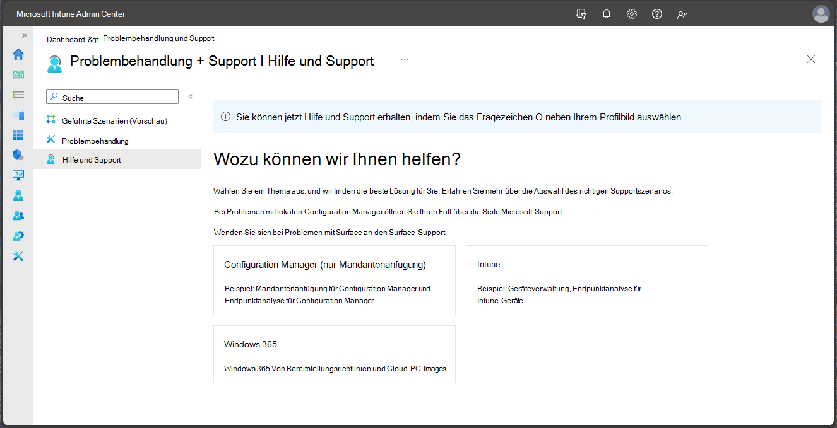The image size is (837, 428).
Task: Click the info icon in the banner
Action: (225, 117)
